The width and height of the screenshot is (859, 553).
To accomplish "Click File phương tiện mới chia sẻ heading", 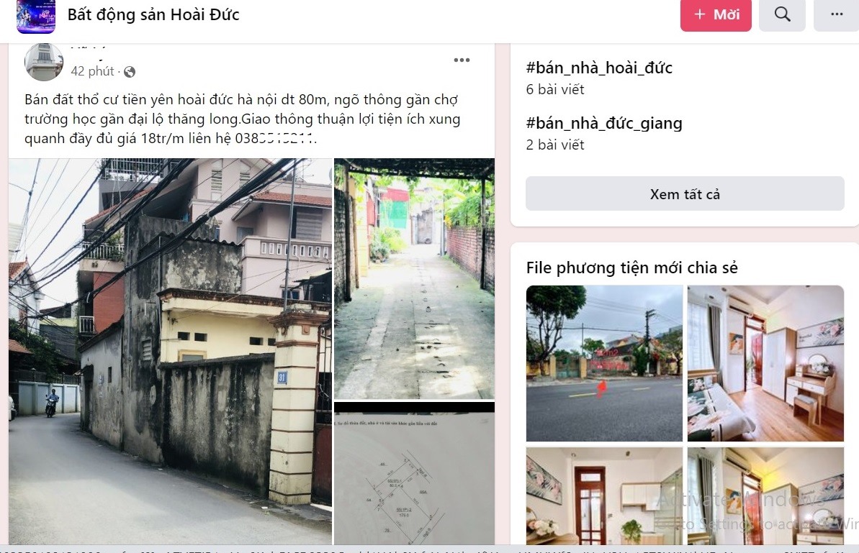I will 631,268.
